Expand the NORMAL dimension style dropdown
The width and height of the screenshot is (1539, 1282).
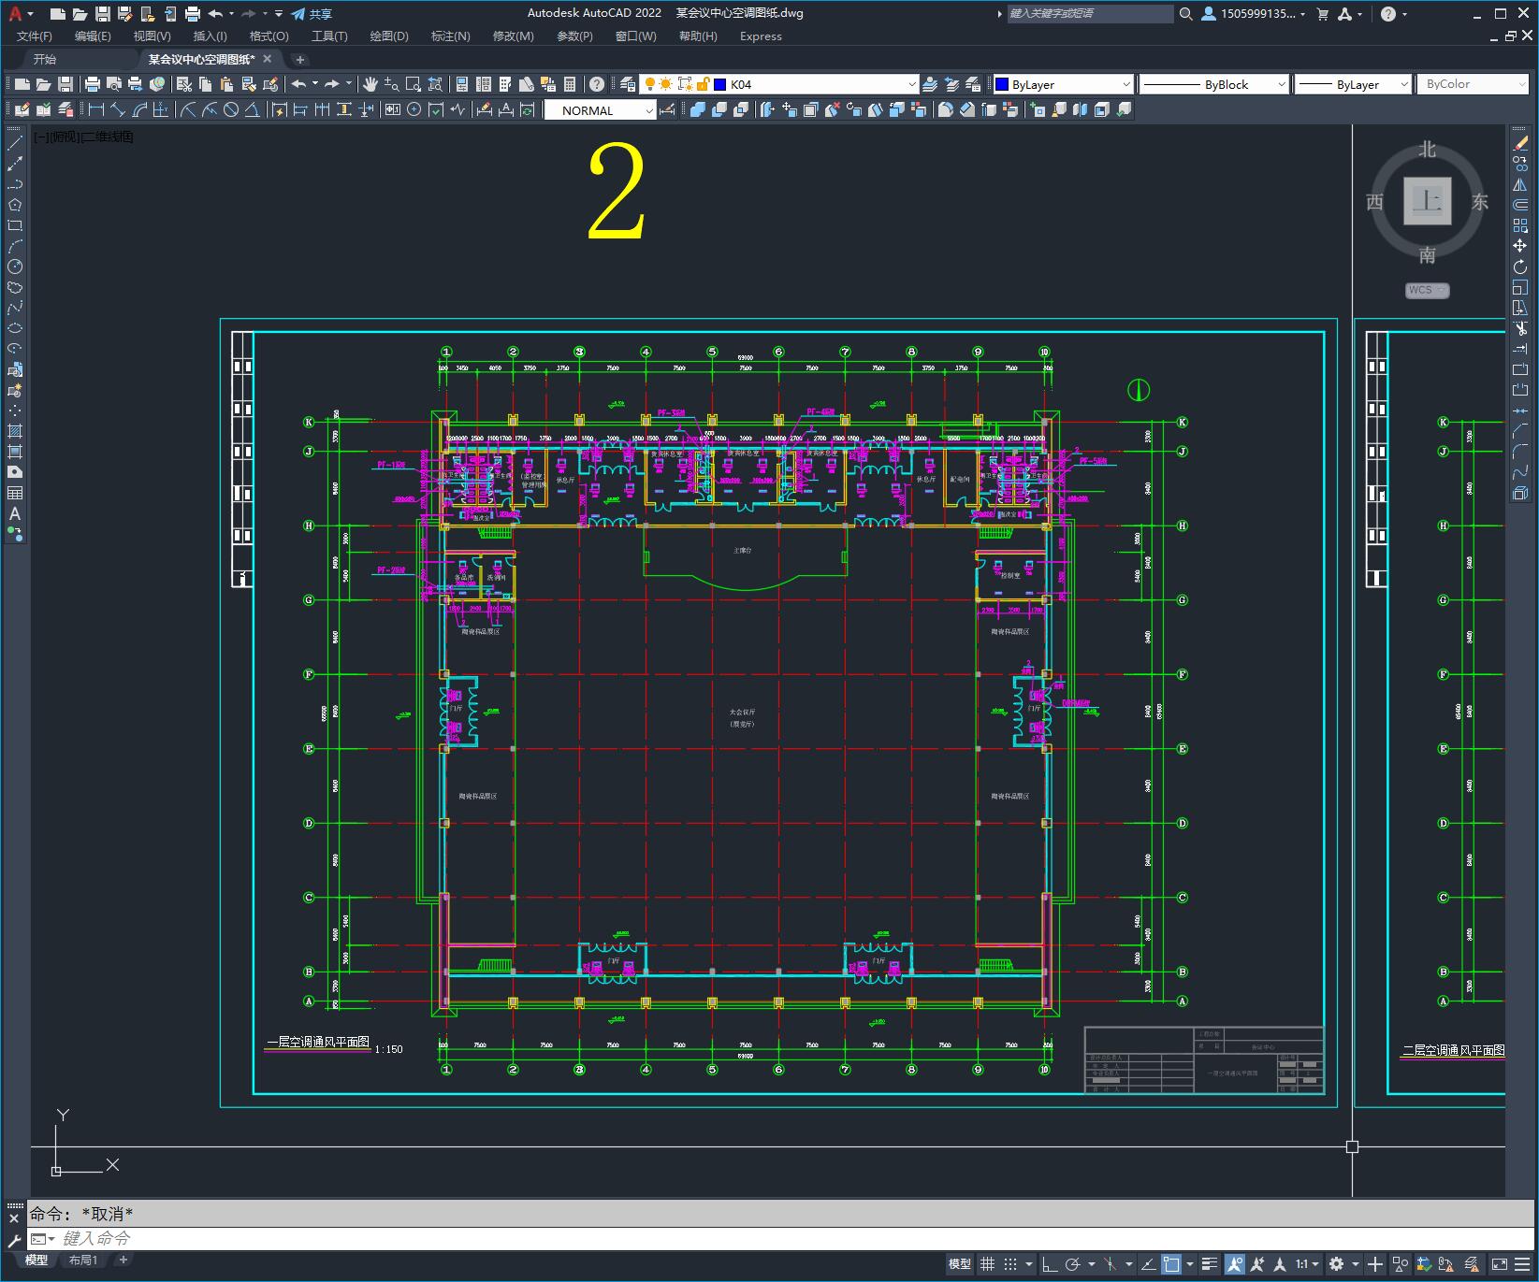(649, 110)
